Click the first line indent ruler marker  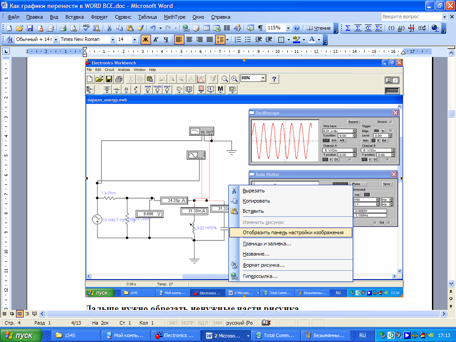click(x=85, y=49)
